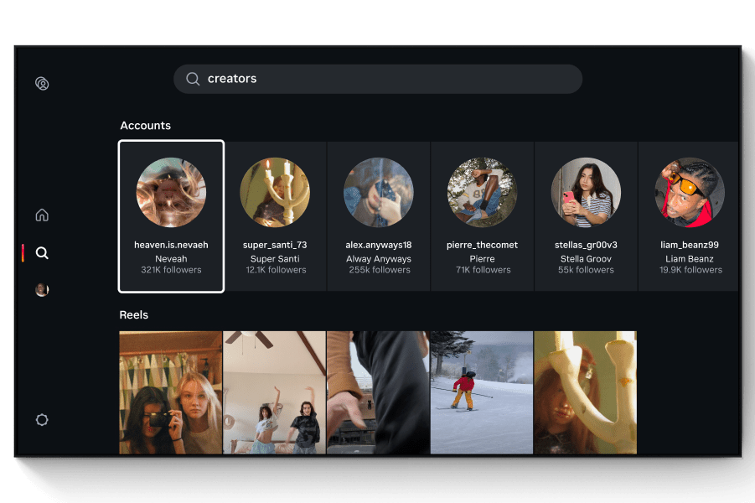Select the Search icon in sidebar

tap(42, 252)
